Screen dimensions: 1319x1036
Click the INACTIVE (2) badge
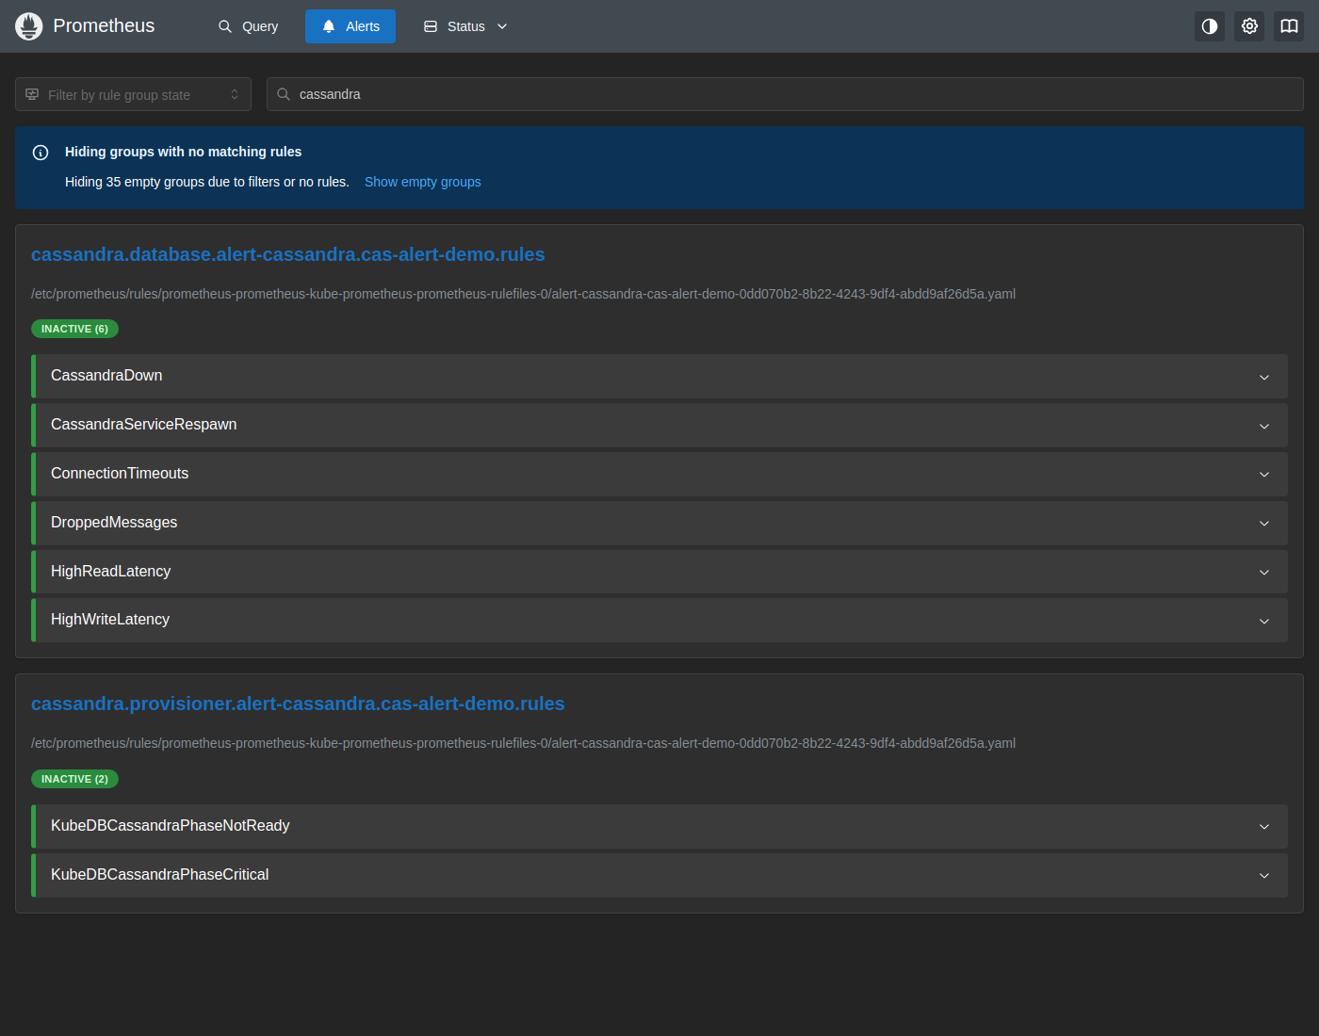click(74, 779)
